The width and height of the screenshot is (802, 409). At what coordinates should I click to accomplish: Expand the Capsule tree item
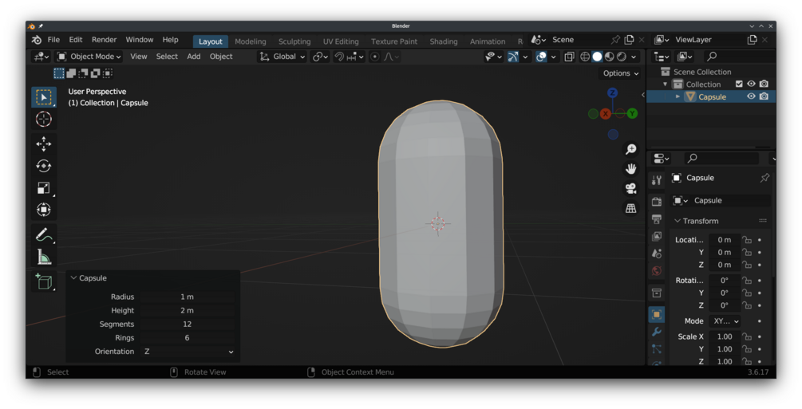pos(678,96)
